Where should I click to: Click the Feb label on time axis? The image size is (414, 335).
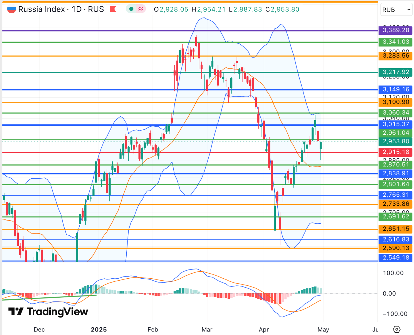(x=153, y=330)
